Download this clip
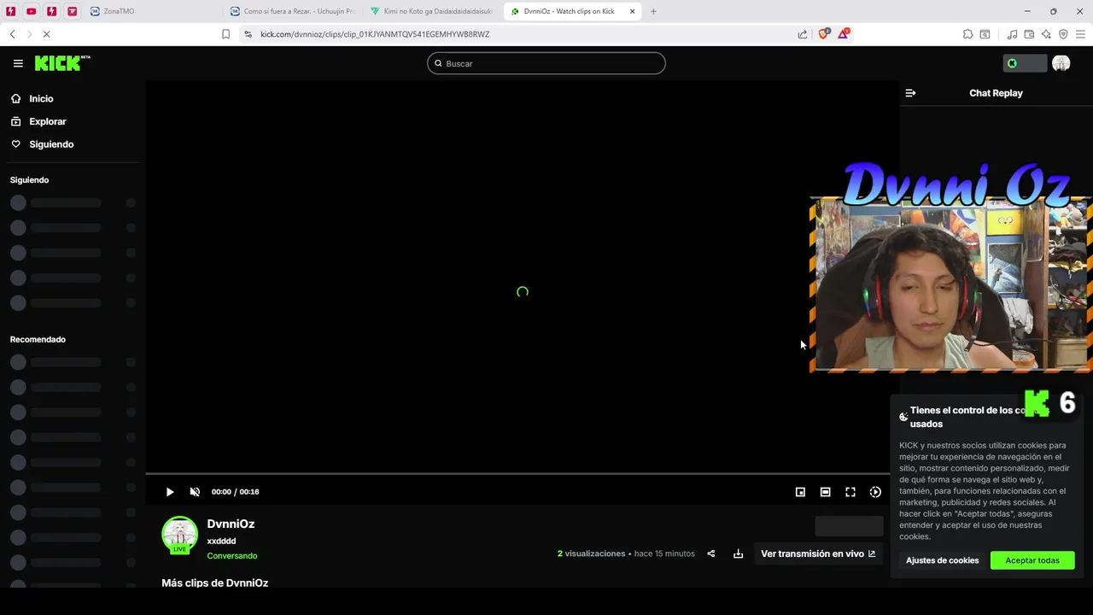The height and width of the screenshot is (615, 1093). (738, 553)
